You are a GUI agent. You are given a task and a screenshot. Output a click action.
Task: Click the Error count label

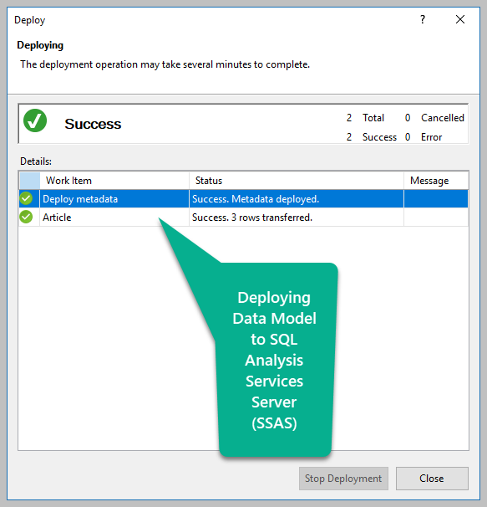(x=431, y=137)
